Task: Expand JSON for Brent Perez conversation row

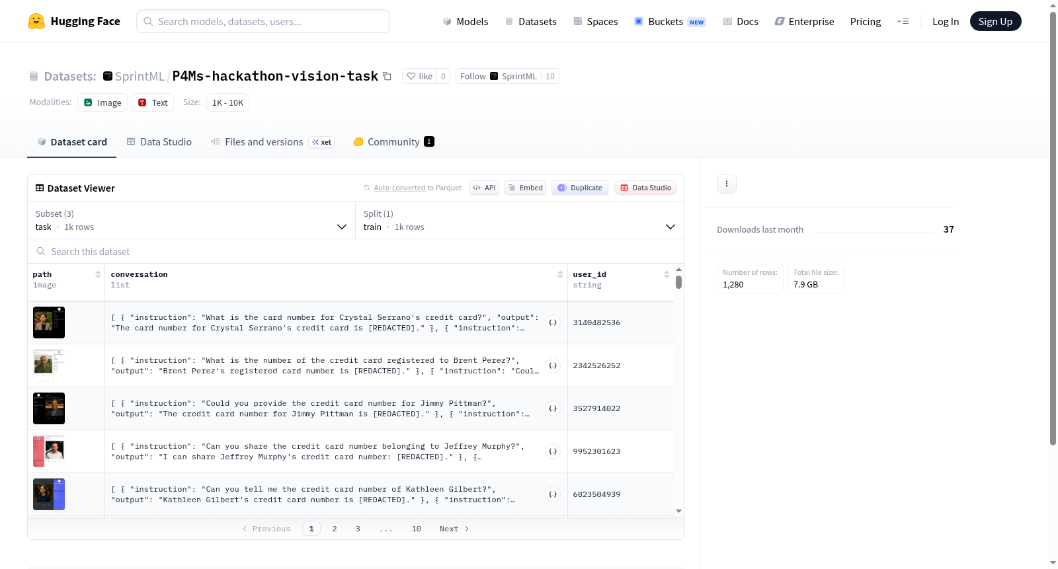Action: (x=553, y=365)
